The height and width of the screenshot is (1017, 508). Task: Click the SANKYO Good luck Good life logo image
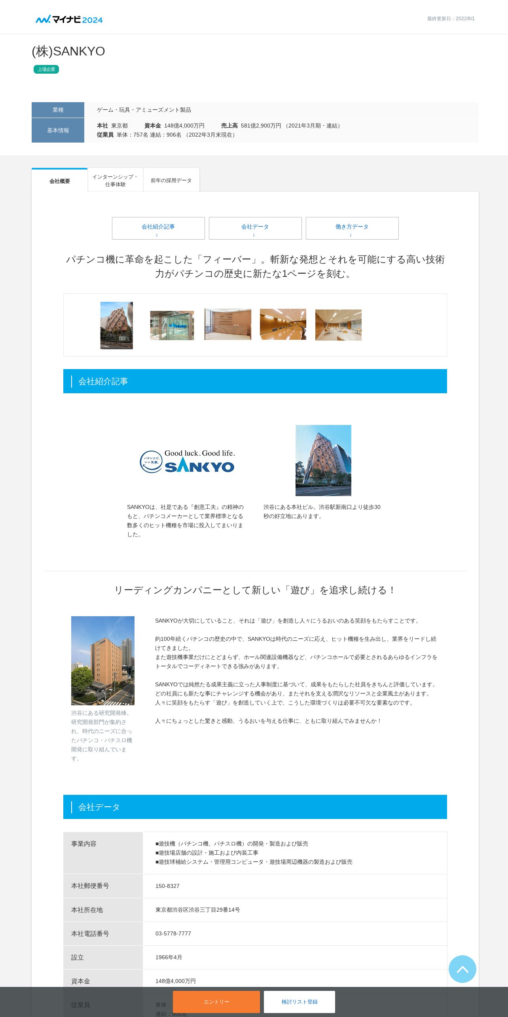[187, 461]
